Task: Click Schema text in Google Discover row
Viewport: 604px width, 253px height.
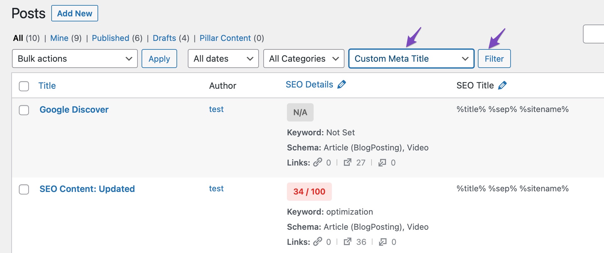Action: (358, 148)
